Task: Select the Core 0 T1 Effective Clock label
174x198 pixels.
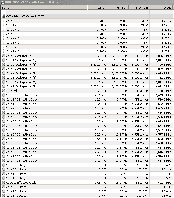Action: pos(22,139)
